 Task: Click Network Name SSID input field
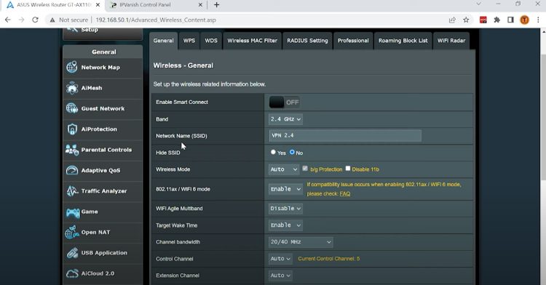click(345, 135)
